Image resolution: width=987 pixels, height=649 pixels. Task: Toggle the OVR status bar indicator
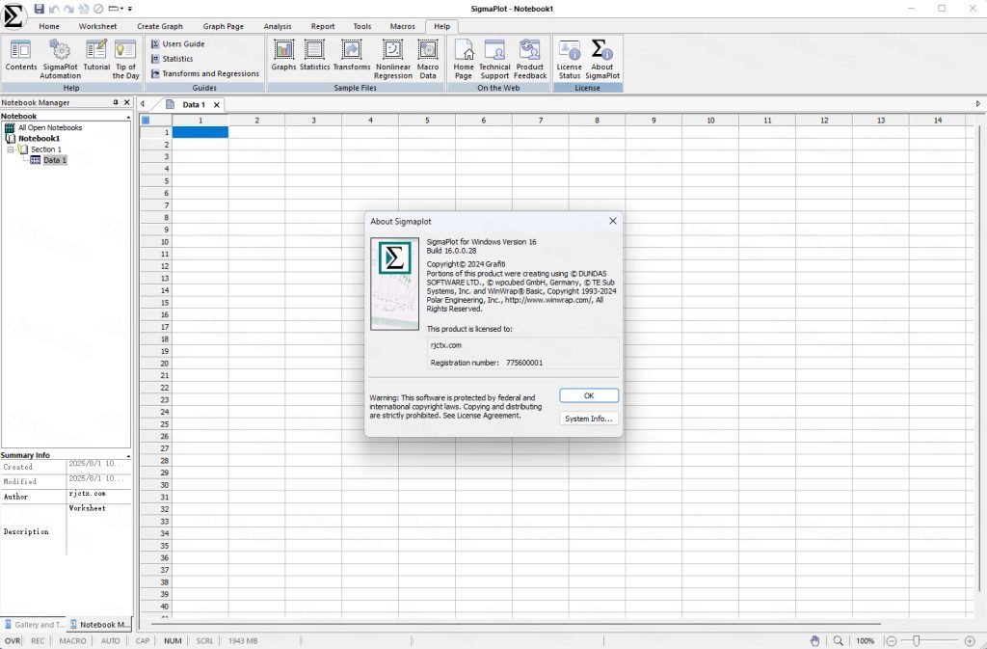[13, 641]
